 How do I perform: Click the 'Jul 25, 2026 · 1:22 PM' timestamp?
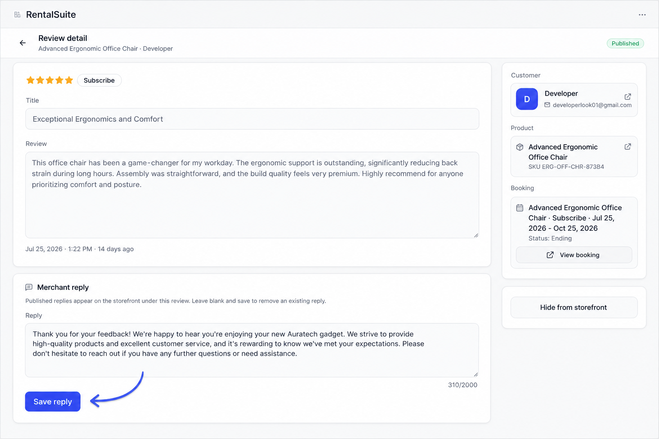tap(59, 249)
